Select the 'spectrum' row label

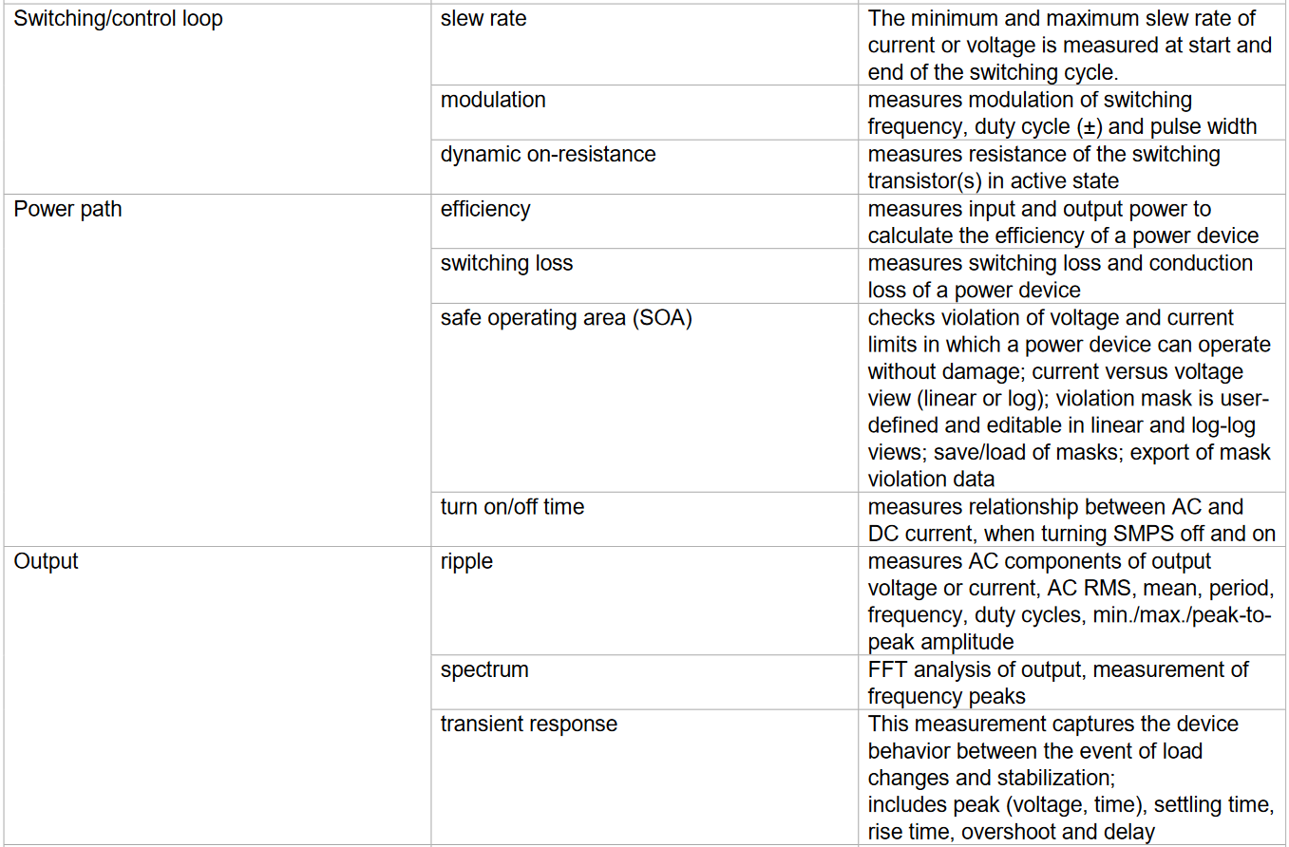[484, 669]
